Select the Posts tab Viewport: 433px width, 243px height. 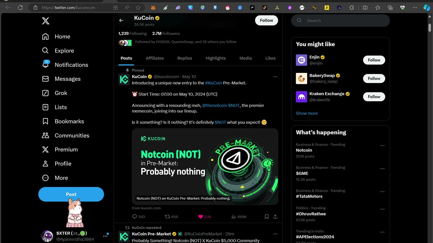click(127, 58)
